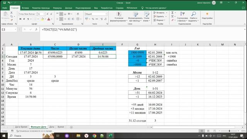This screenshot has height=139, width=247.
Task: Open 'Стили ячеек' dropdown
Action: [x=147, y=17]
